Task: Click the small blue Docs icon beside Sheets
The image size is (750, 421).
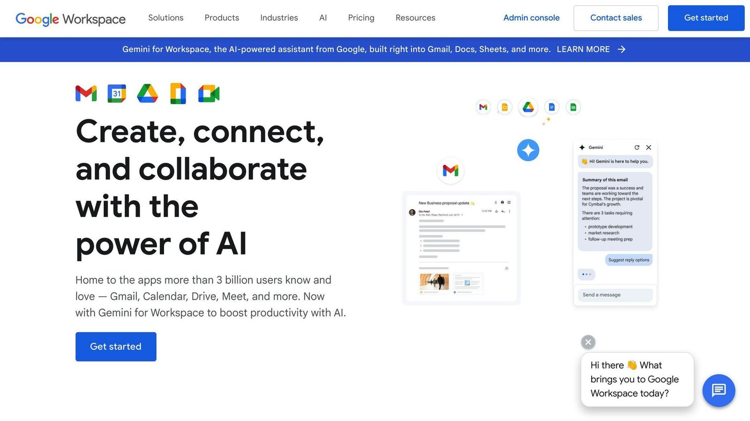Action: pos(552,107)
